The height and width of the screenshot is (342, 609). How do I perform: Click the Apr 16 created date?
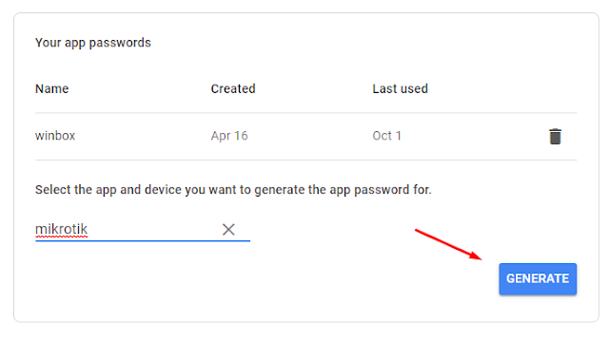click(229, 136)
